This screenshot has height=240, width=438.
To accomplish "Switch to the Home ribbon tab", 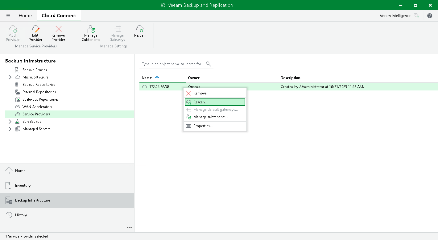I will 25,16.
